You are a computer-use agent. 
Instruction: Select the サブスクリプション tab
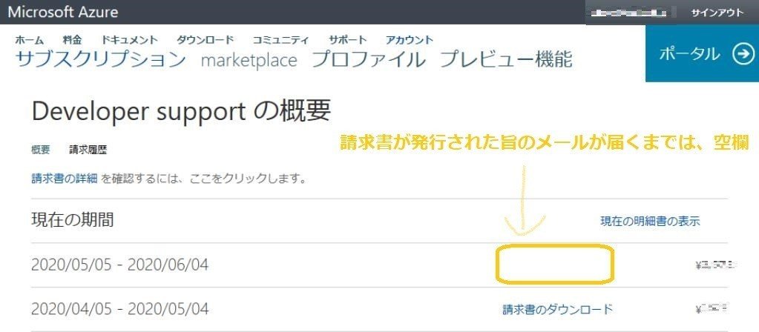(x=101, y=59)
